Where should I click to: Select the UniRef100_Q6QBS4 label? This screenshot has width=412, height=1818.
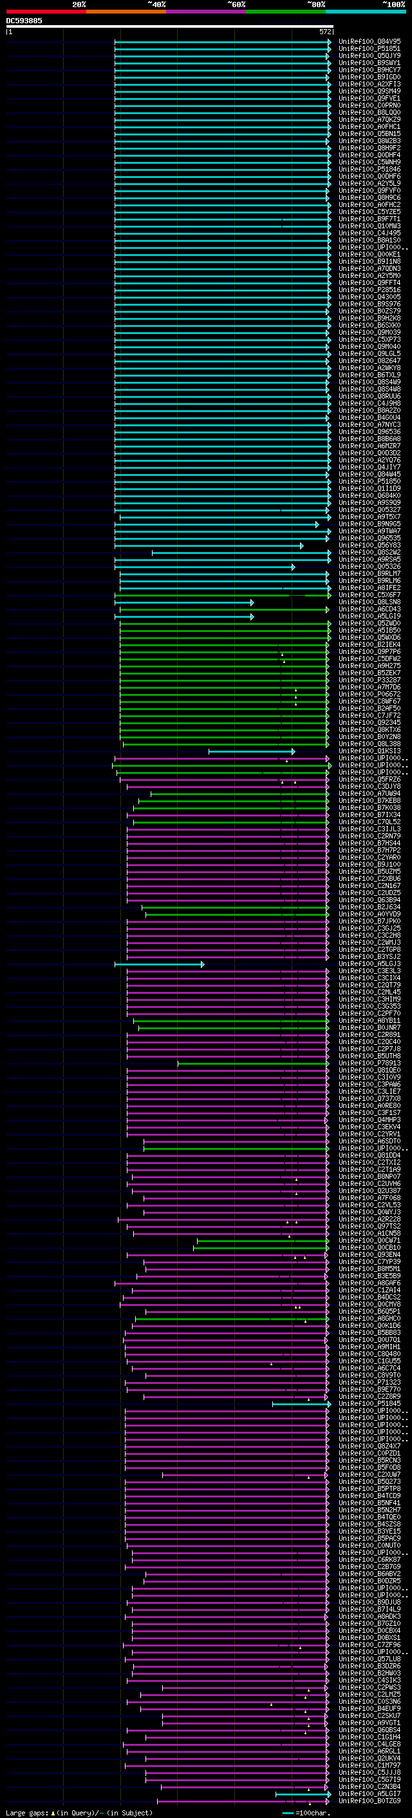pos(370,1730)
